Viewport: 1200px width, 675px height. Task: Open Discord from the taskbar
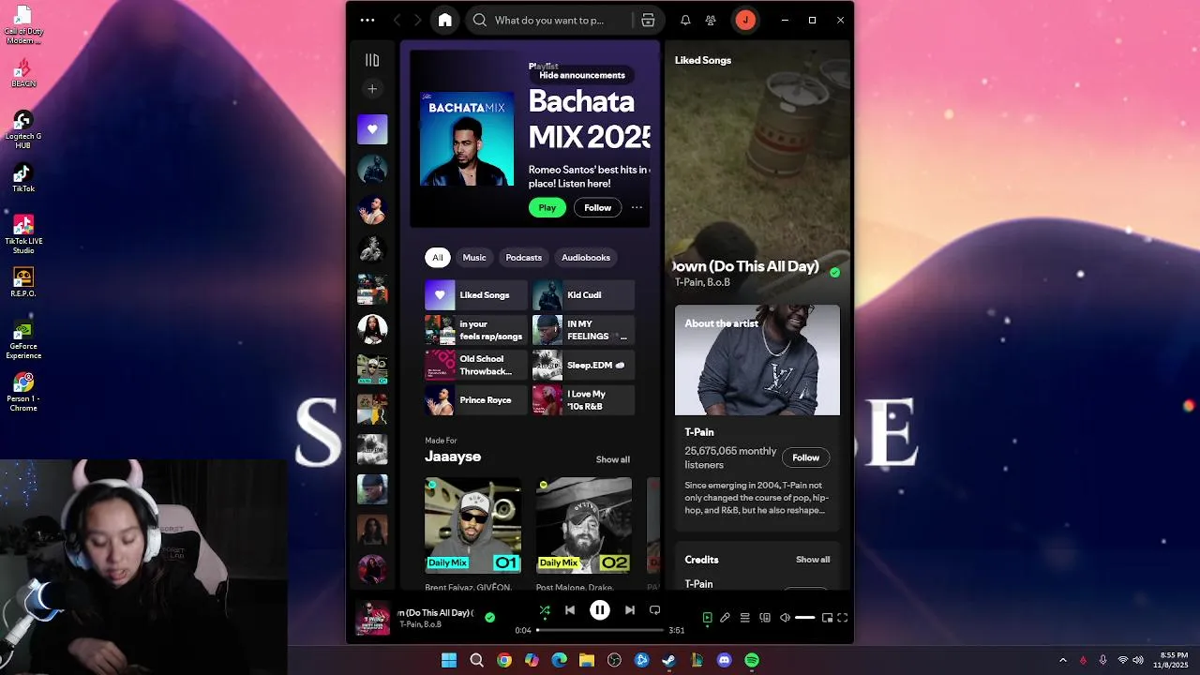coord(724,660)
